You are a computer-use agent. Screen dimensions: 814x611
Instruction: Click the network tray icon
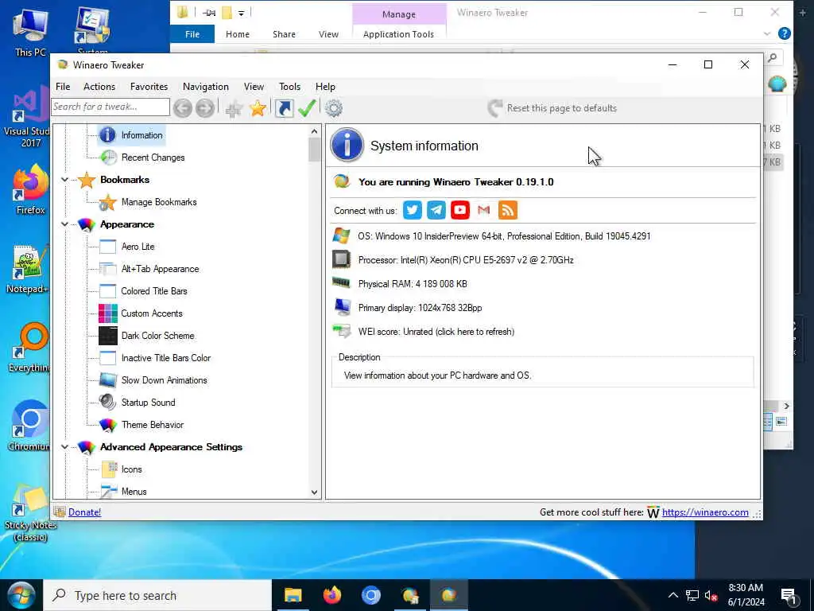click(692, 595)
